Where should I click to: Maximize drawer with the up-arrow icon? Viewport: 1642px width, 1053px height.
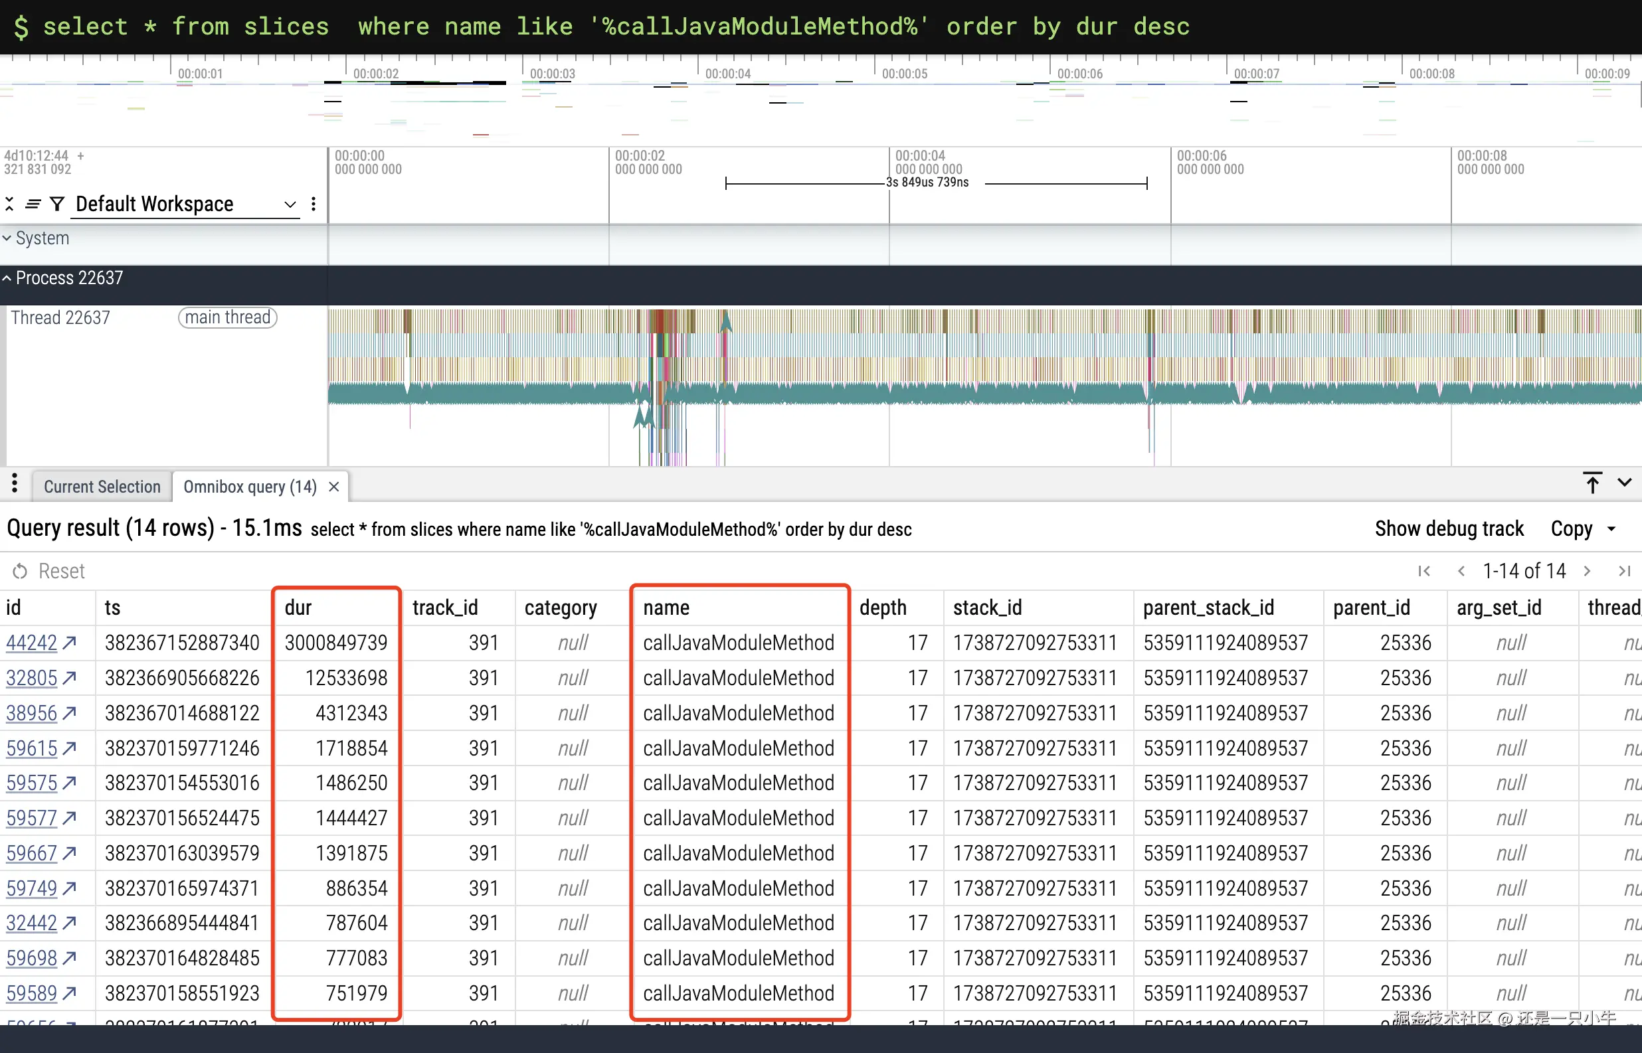point(1592,483)
